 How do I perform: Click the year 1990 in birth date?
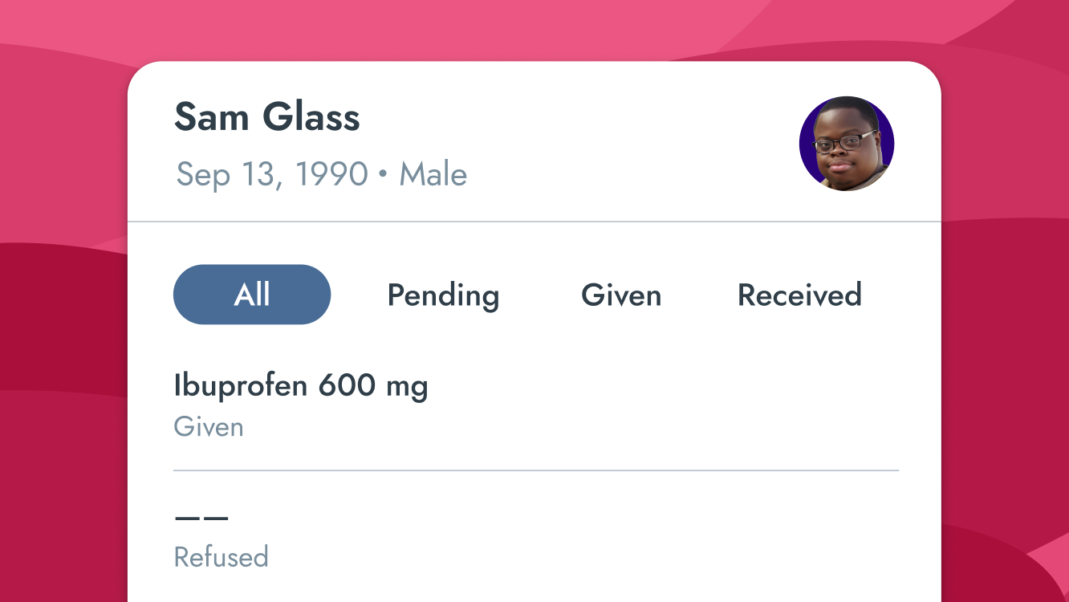click(331, 174)
